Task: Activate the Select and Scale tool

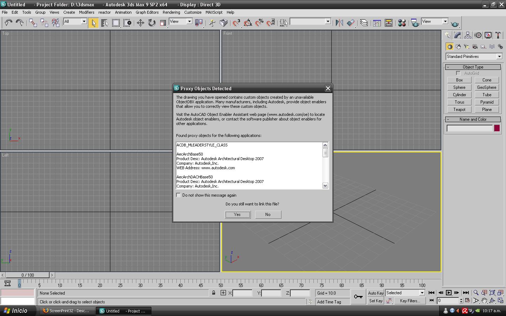Action: [x=163, y=23]
